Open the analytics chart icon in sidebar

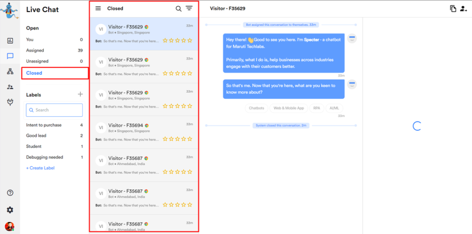coord(10,40)
